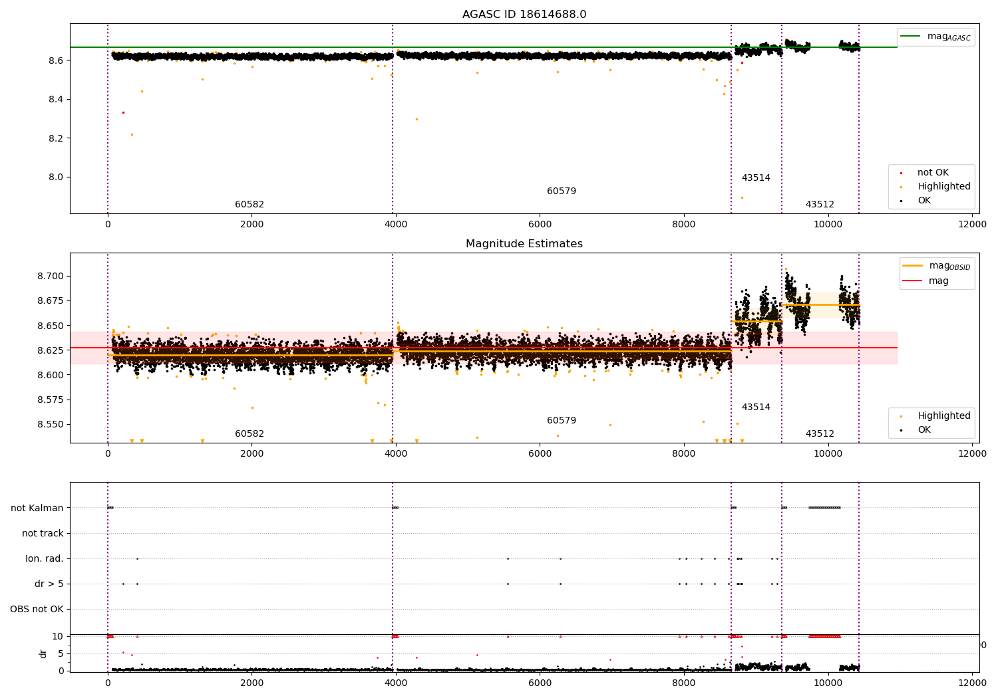The height and width of the screenshot is (698, 998).
Task: Click the 10 tick on the dr axis
Action: click(58, 637)
